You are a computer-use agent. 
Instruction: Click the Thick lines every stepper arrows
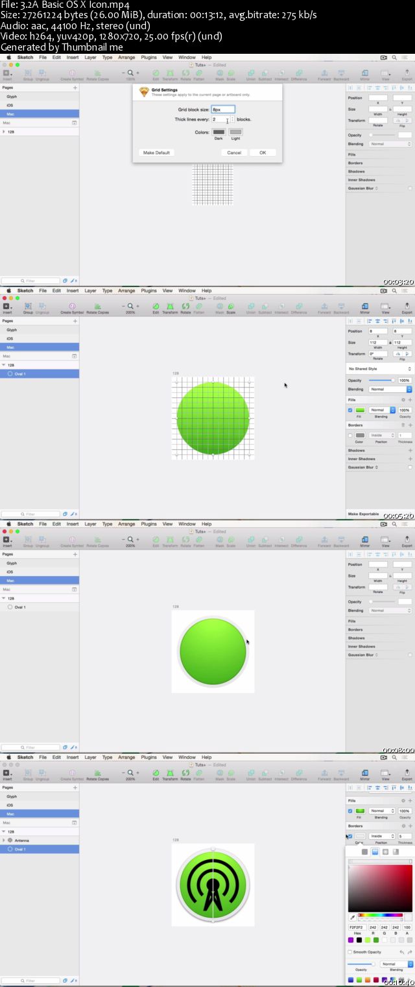click(x=233, y=119)
